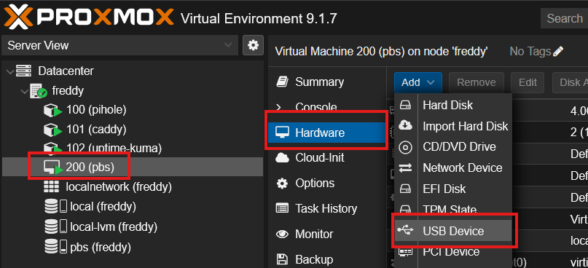588x268 pixels.
Task: Click the localnetwork grid icon
Action: tap(52, 186)
